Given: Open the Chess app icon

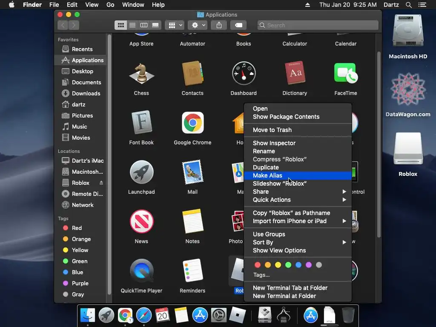Looking at the screenshot, I should point(141,73).
